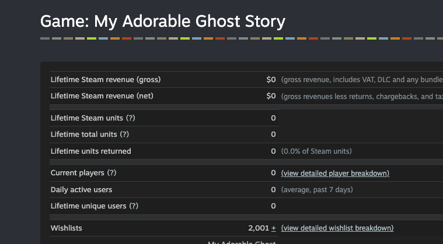This screenshot has height=244, width=443.
Task: Click the 2,001 wishlists value
Action: [x=259, y=228]
